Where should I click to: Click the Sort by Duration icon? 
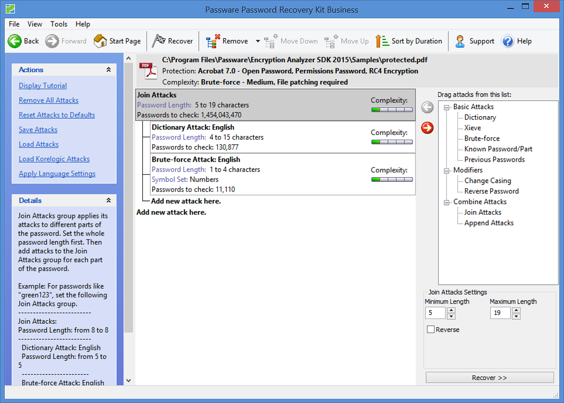(x=382, y=41)
